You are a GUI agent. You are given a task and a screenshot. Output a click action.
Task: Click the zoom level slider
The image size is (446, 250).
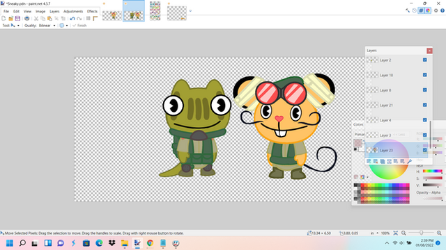[421, 233]
